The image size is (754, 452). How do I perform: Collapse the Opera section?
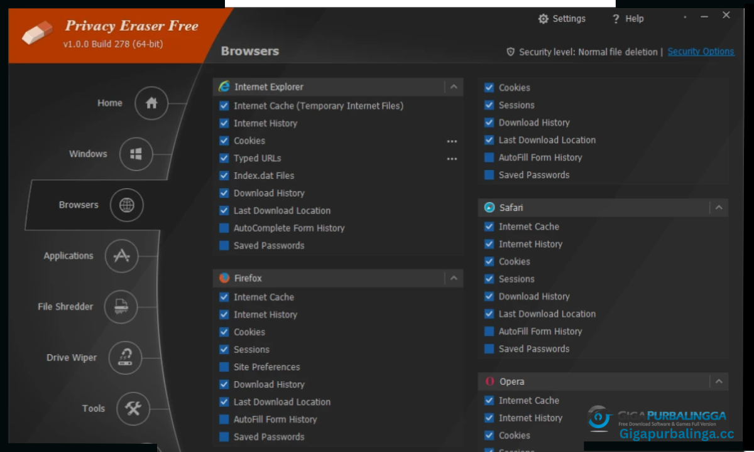pos(719,382)
